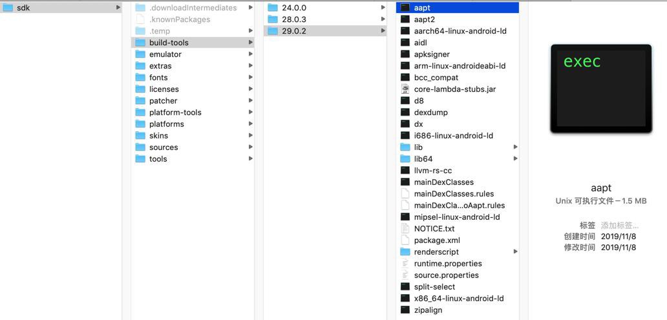Click the apksigner executable icon
The height and width of the screenshot is (320, 667).
[x=405, y=54]
